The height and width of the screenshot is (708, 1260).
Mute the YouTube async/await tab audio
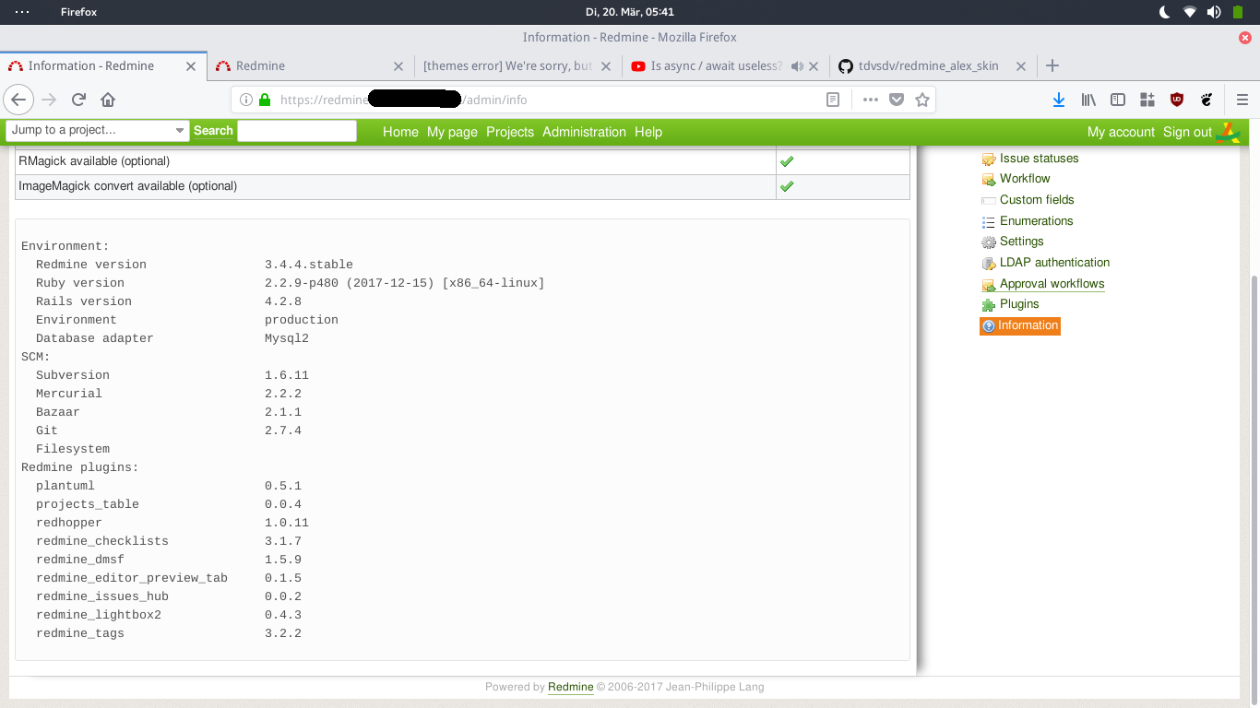pos(797,66)
